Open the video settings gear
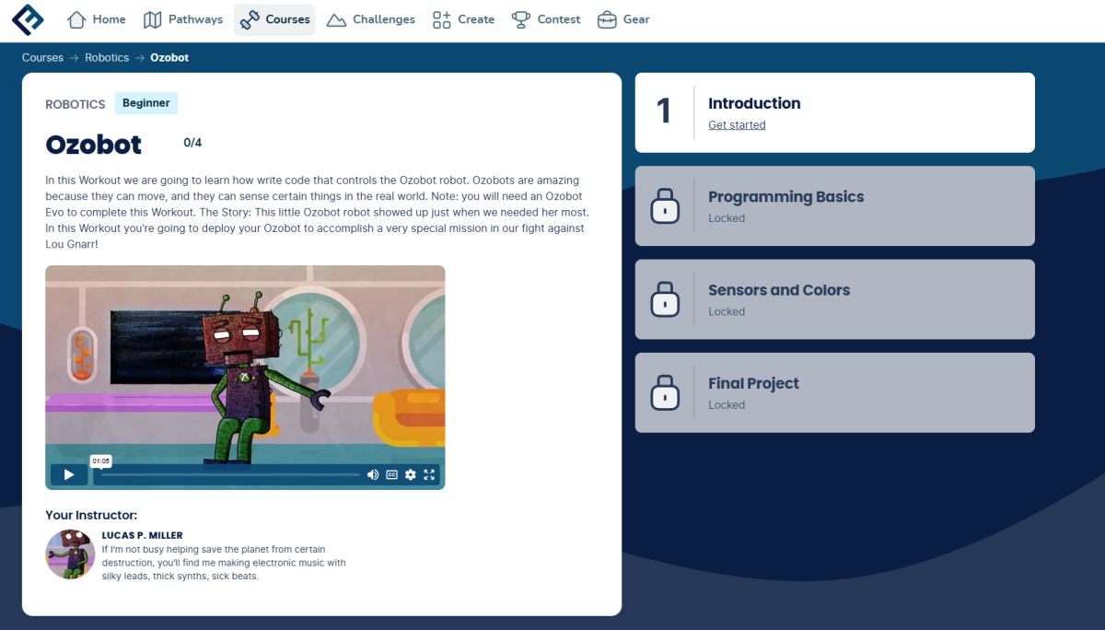Image resolution: width=1105 pixels, height=630 pixels. click(x=411, y=475)
